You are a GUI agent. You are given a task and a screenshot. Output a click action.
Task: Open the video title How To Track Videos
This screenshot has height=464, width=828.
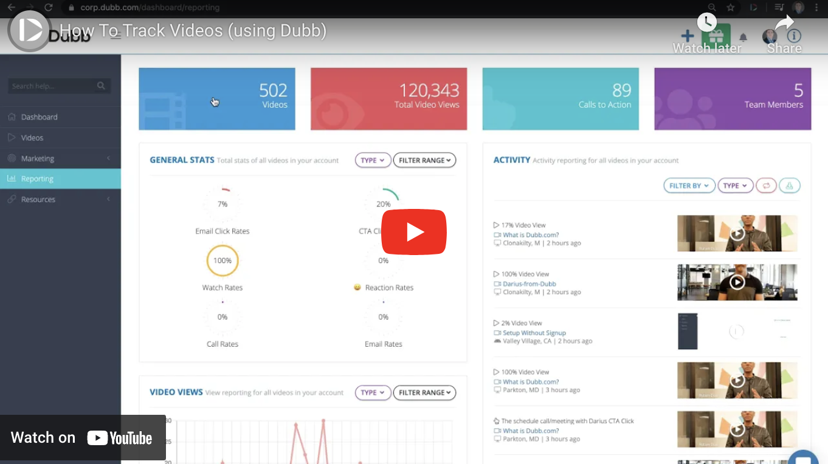(x=193, y=31)
